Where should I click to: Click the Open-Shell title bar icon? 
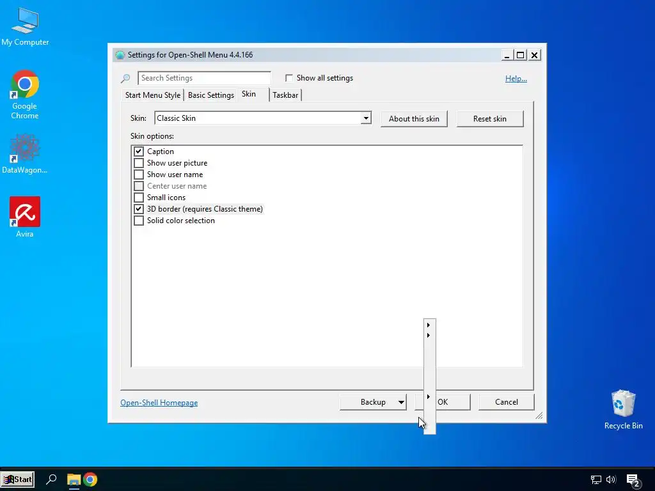pyautogui.click(x=120, y=55)
